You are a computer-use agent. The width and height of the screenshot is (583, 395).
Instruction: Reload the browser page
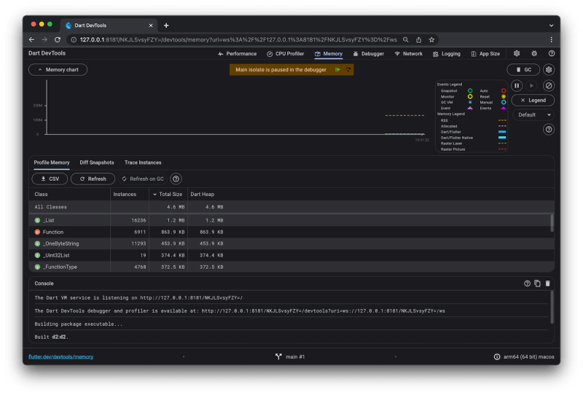point(58,40)
